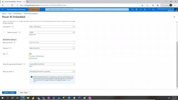
Task: Click the Review + Create button
Action: tap(9, 92)
